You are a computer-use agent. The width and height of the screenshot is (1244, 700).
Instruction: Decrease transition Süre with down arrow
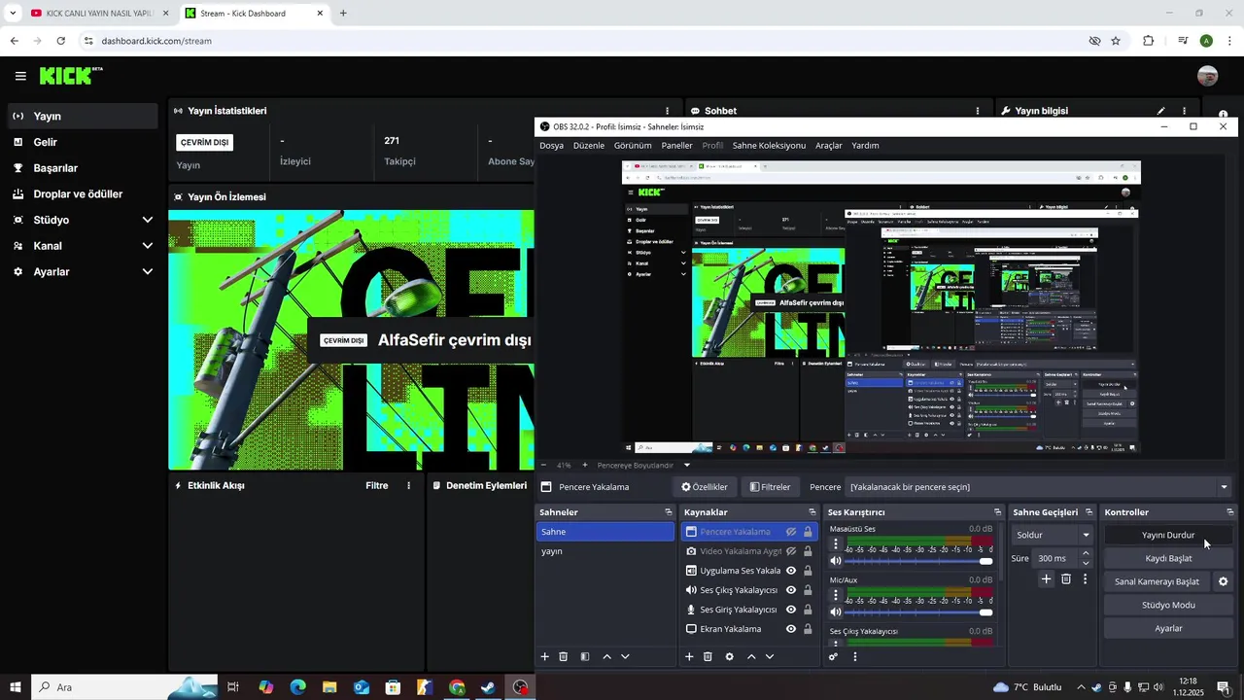(x=1086, y=563)
